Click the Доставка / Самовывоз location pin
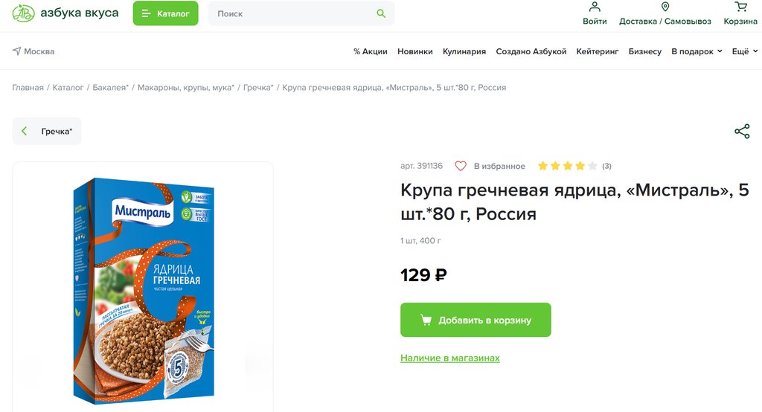 pyautogui.click(x=665, y=7)
